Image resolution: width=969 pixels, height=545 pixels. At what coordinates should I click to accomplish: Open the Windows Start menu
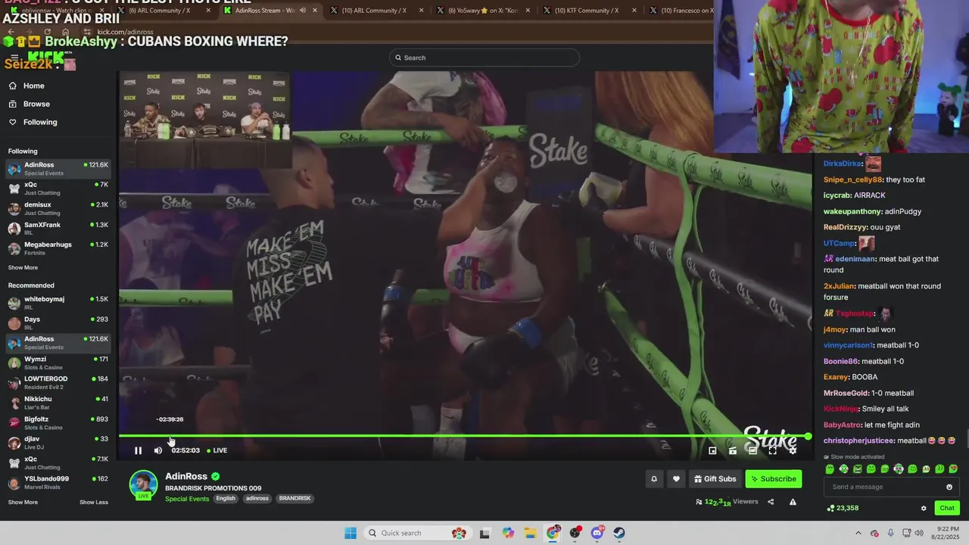[x=350, y=533]
